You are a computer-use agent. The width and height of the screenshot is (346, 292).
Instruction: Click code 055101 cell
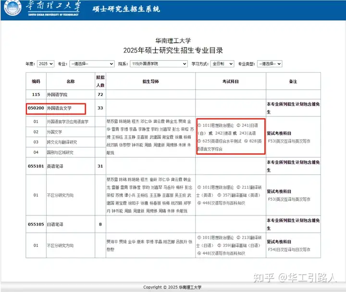pyautogui.click(x=36, y=166)
